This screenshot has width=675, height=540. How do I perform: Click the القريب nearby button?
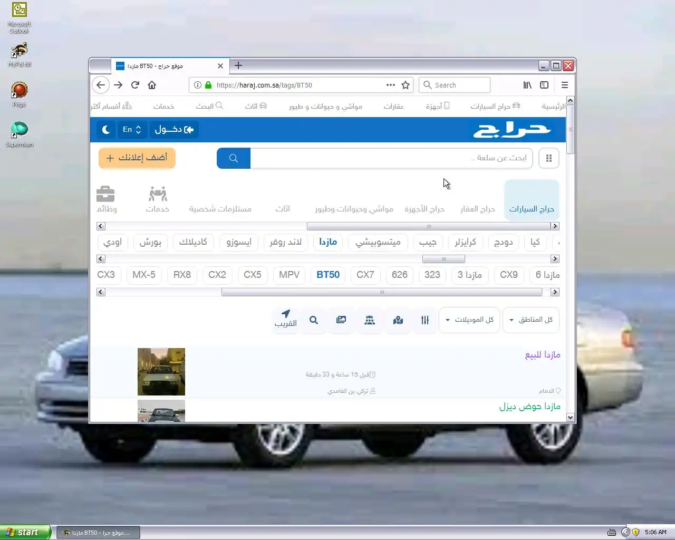click(286, 319)
